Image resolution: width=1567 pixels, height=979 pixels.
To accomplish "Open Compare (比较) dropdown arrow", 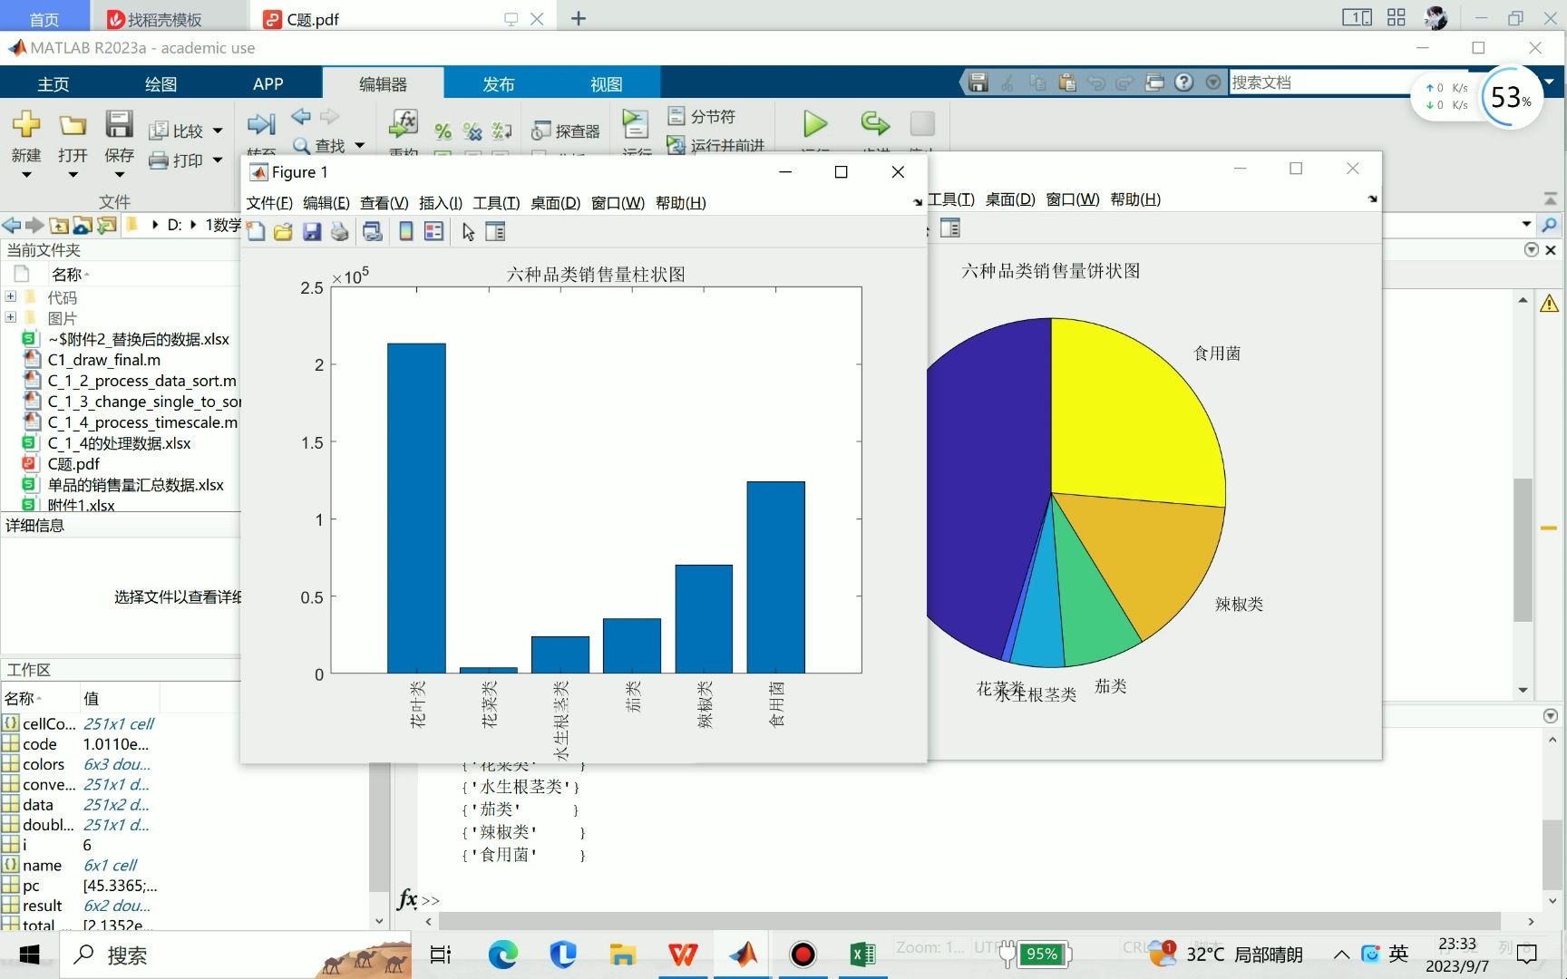I will (x=218, y=131).
